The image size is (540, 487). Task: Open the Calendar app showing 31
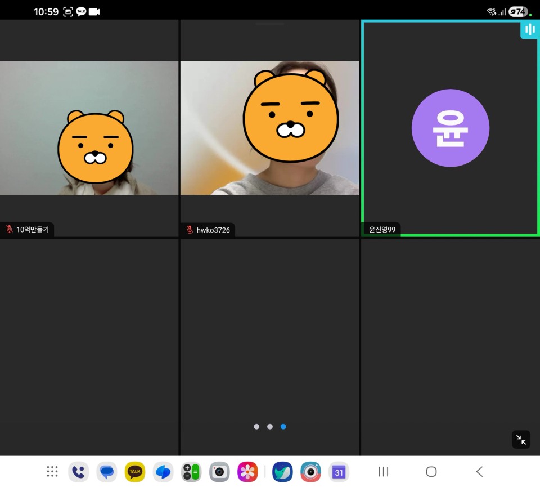coord(339,472)
